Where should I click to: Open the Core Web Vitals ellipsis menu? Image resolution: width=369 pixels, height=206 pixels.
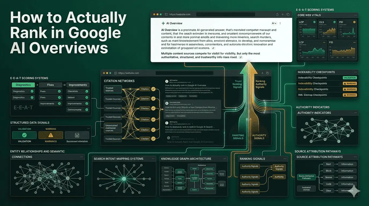click(356, 15)
